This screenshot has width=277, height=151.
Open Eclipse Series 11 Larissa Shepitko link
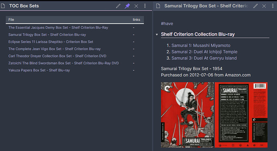click(51, 42)
